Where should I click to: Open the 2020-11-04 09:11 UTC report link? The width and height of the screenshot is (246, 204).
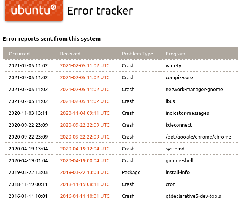pos(85,113)
